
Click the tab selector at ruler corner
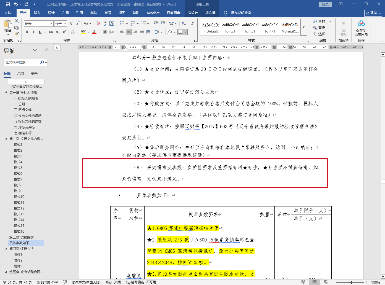(57, 47)
